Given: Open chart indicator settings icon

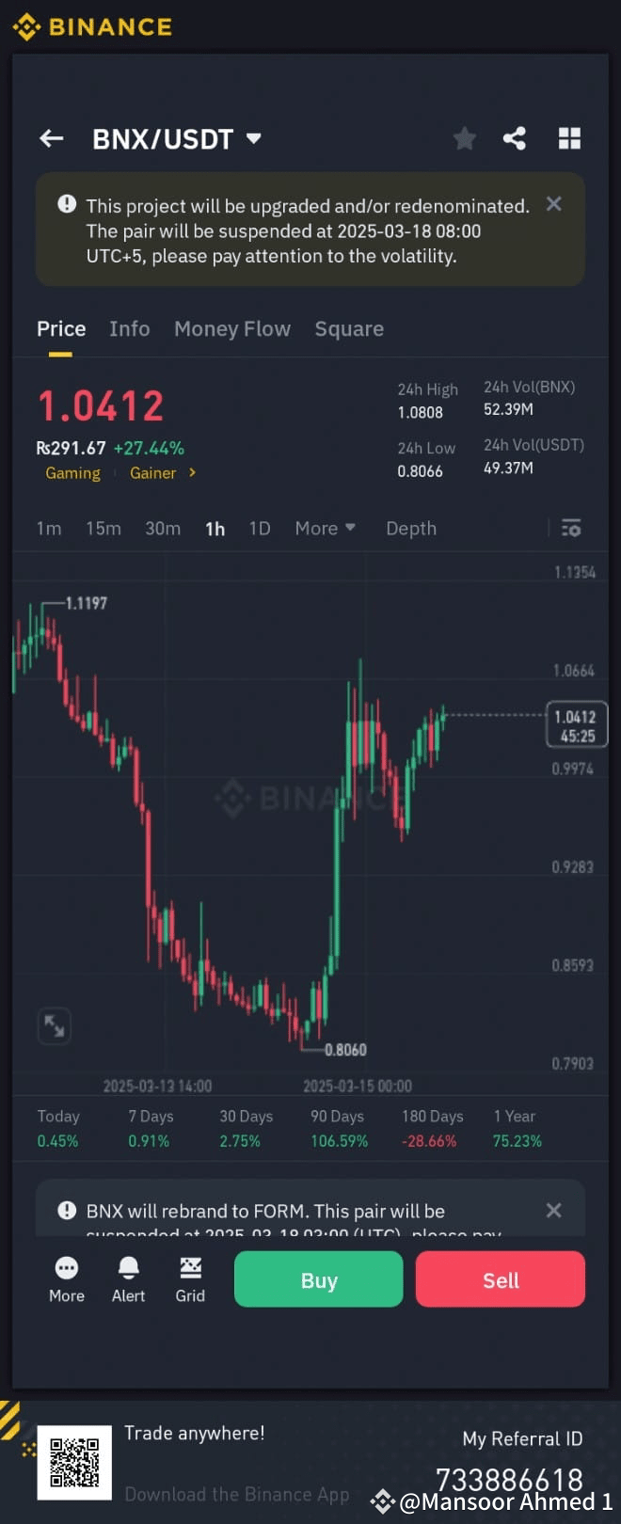Looking at the screenshot, I should pos(571,528).
